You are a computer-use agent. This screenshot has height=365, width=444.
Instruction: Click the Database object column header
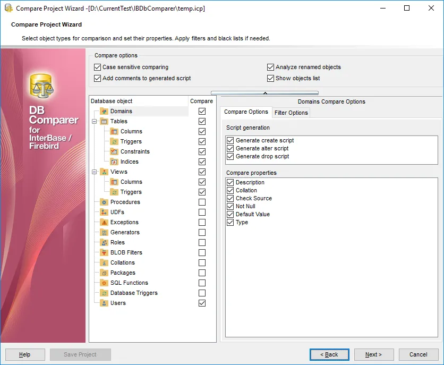(x=139, y=101)
